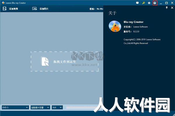The image size is (175, 116).
Task: Click the Copyright 2006-2019 notice text
Action: tap(142, 41)
